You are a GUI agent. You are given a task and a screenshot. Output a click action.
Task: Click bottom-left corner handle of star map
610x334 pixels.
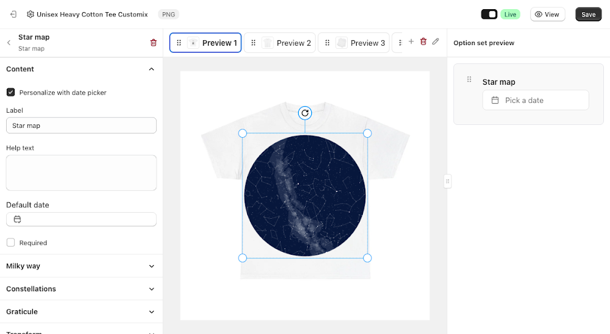pos(242,258)
